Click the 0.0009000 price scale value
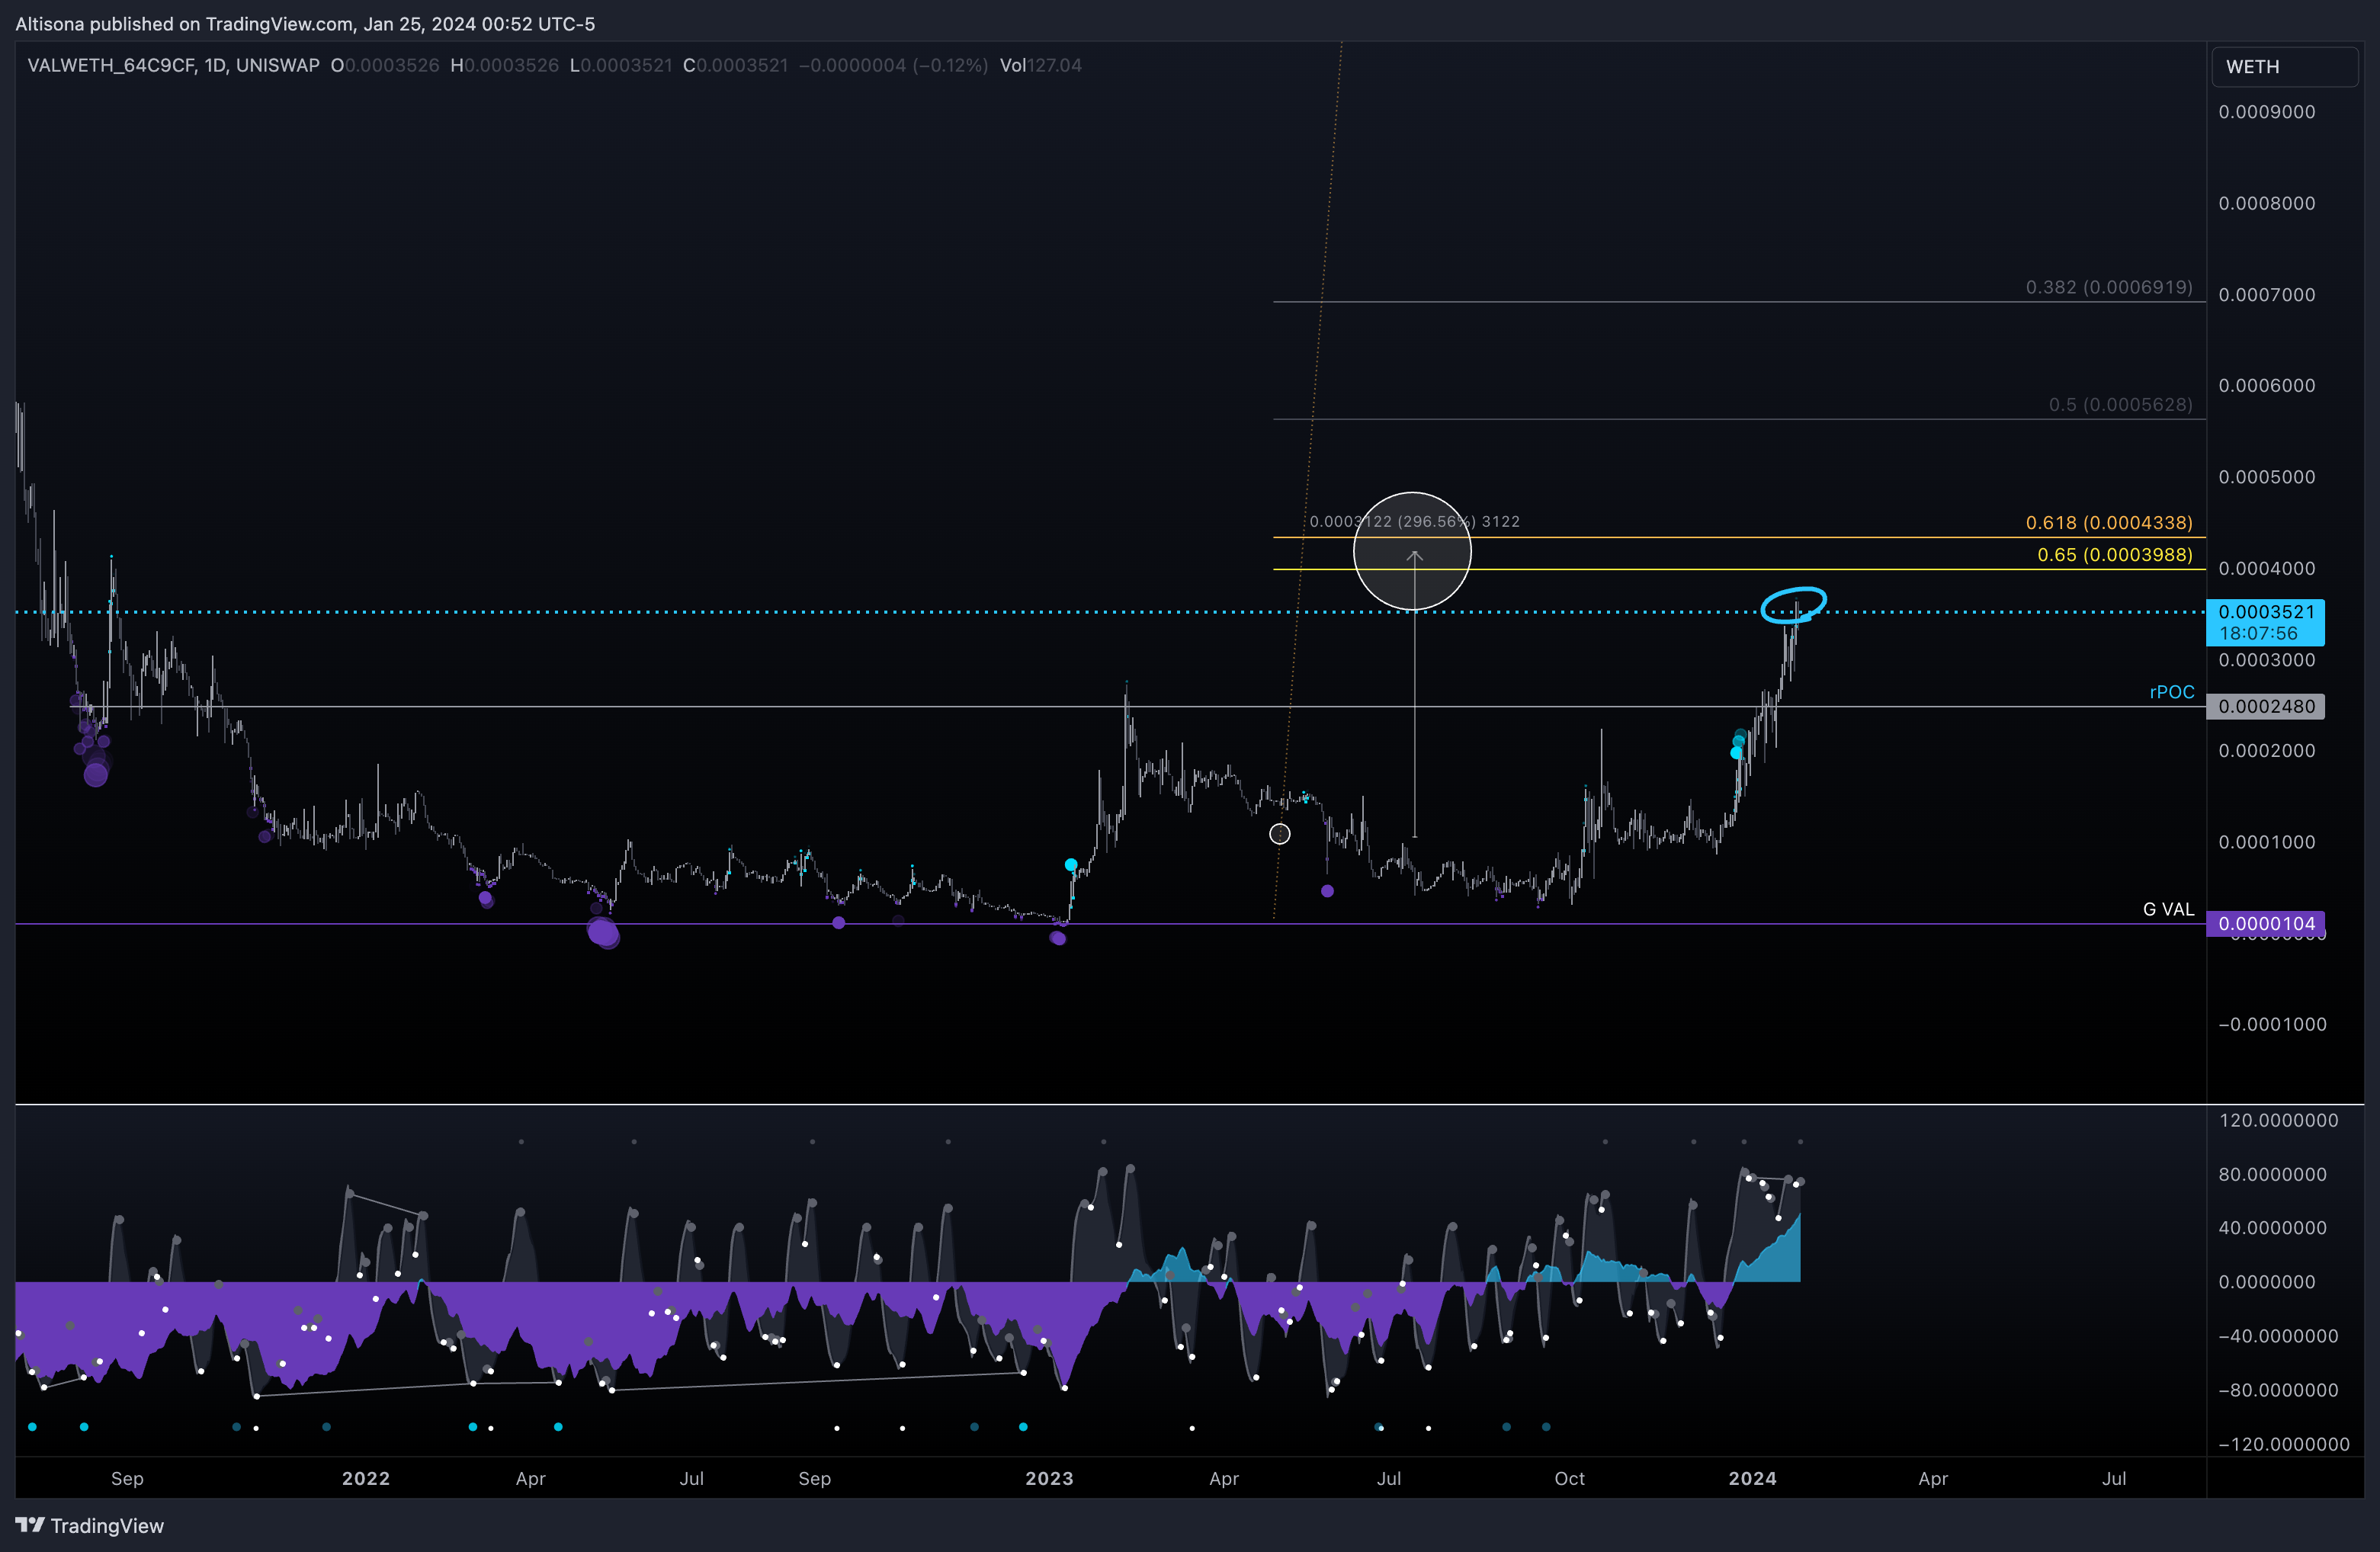This screenshot has width=2380, height=1552. click(x=2266, y=112)
